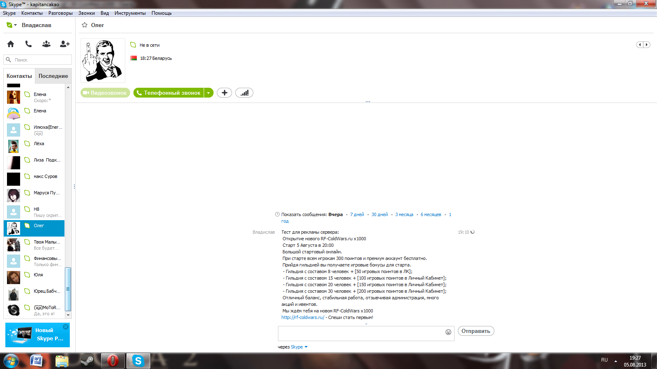657x369 pixels.
Task: Open own status dropdown beside Владислав
Action: [12, 25]
